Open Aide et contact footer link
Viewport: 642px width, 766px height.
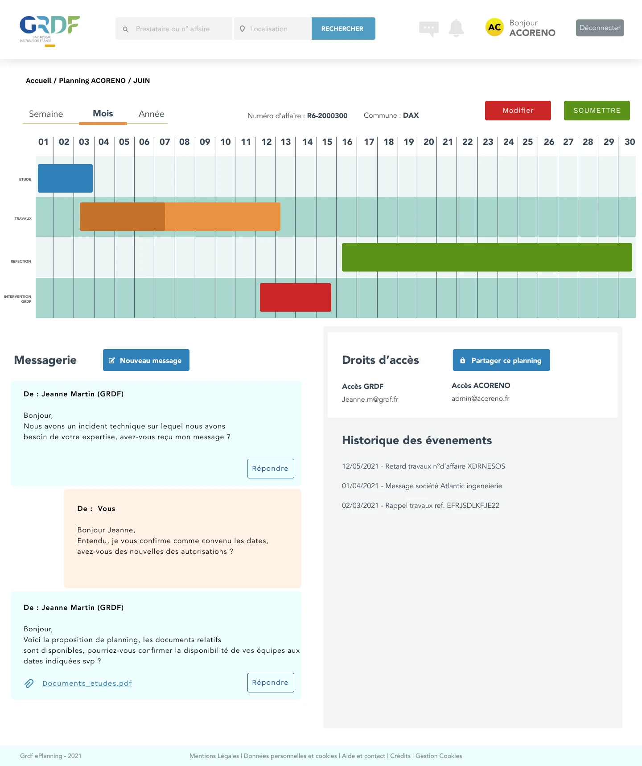point(363,756)
